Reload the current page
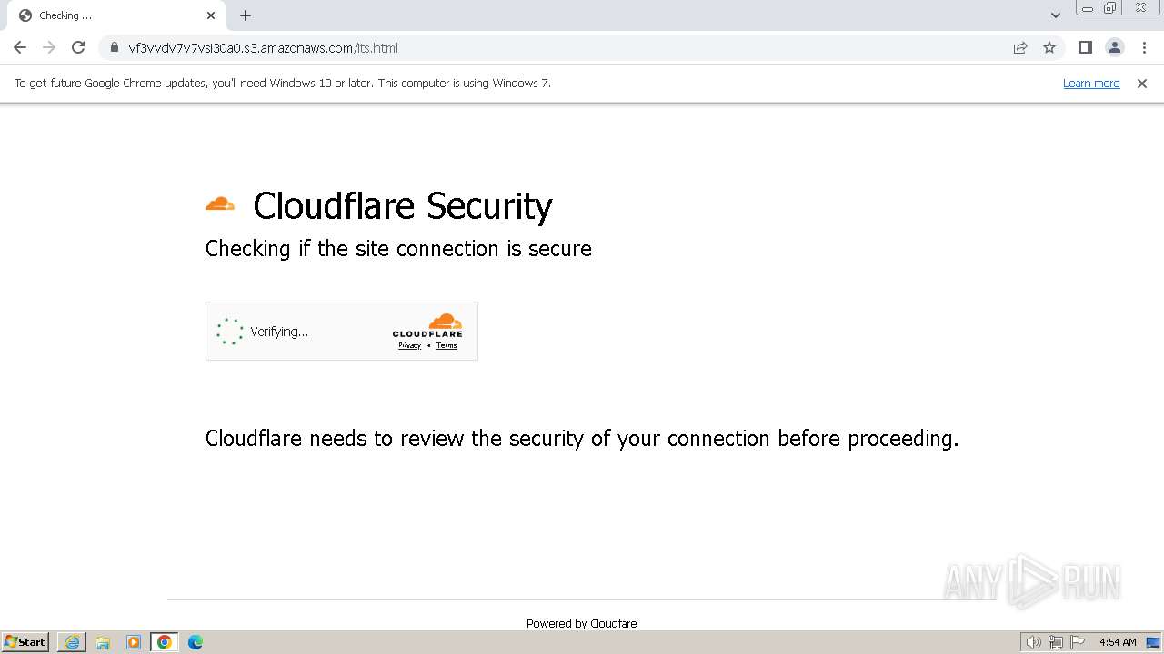The height and width of the screenshot is (654, 1164). point(78,47)
